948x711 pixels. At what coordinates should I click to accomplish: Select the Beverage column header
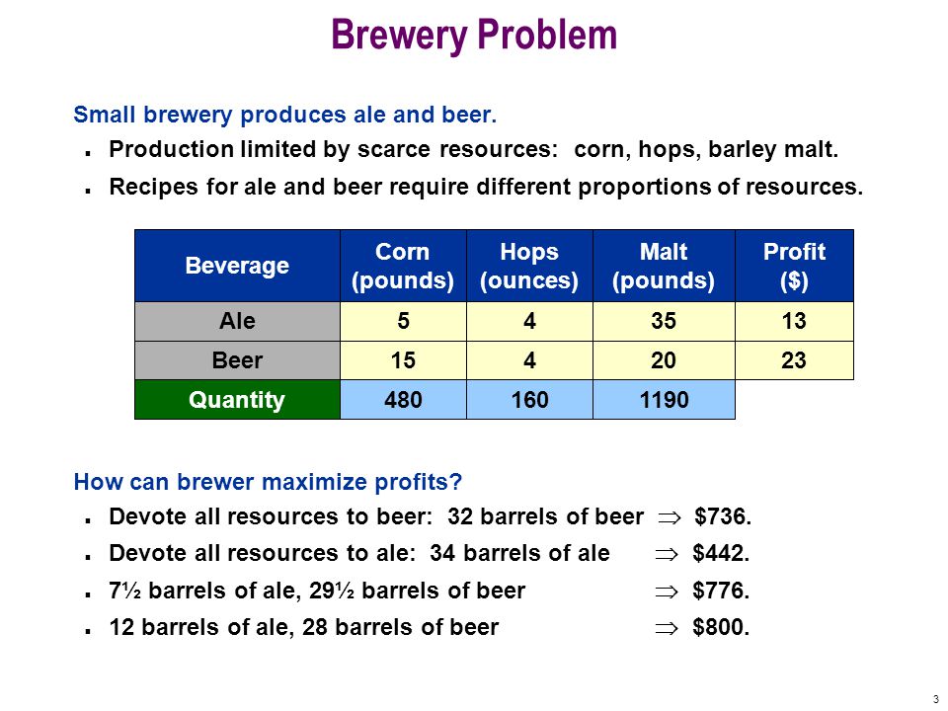coord(237,266)
